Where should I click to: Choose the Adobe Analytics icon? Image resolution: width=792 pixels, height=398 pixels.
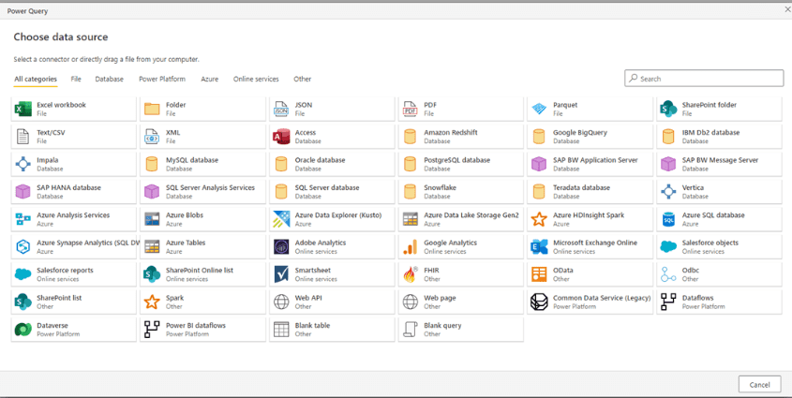tap(281, 246)
